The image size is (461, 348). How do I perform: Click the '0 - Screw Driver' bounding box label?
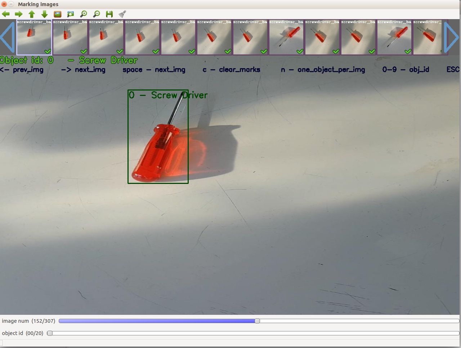tap(168, 95)
